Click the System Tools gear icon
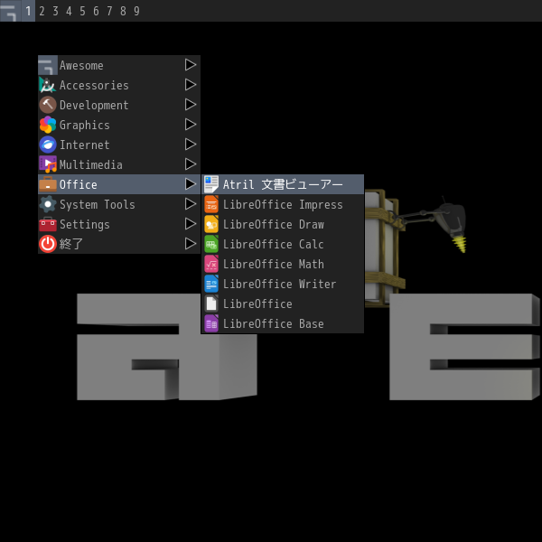542x542 pixels. tap(48, 204)
